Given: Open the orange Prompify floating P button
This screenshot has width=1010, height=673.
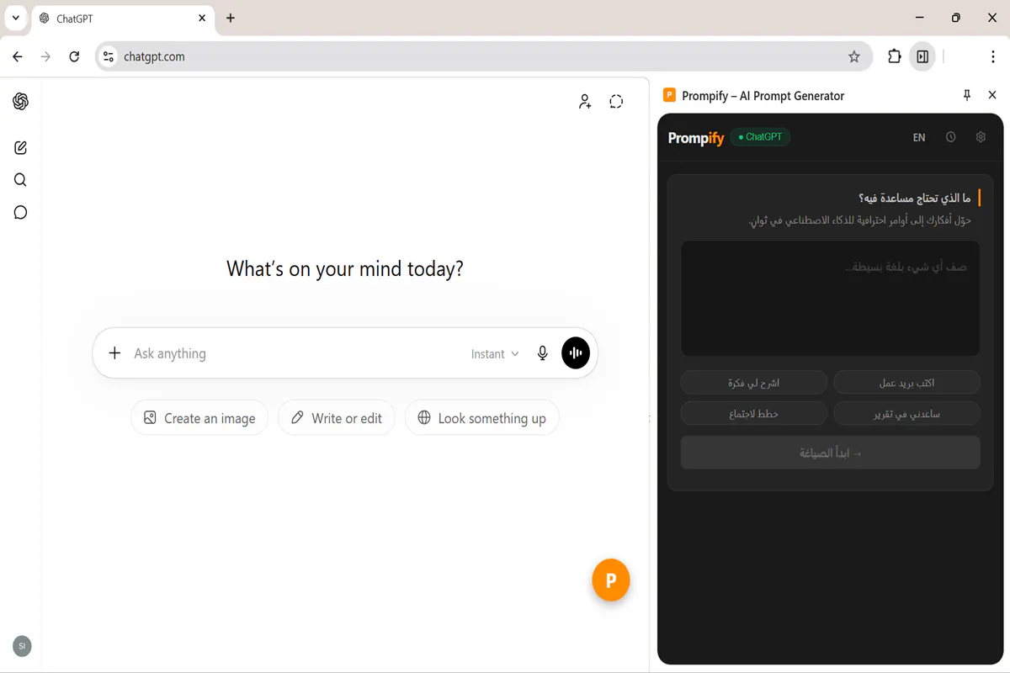Looking at the screenshot, I should point(611,580).
